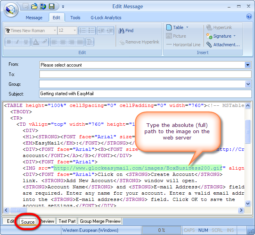Image resolution: width=255 pixels, height=235 pixels.
Task: Choose the highlight marker tool
Action: point(45,42)
